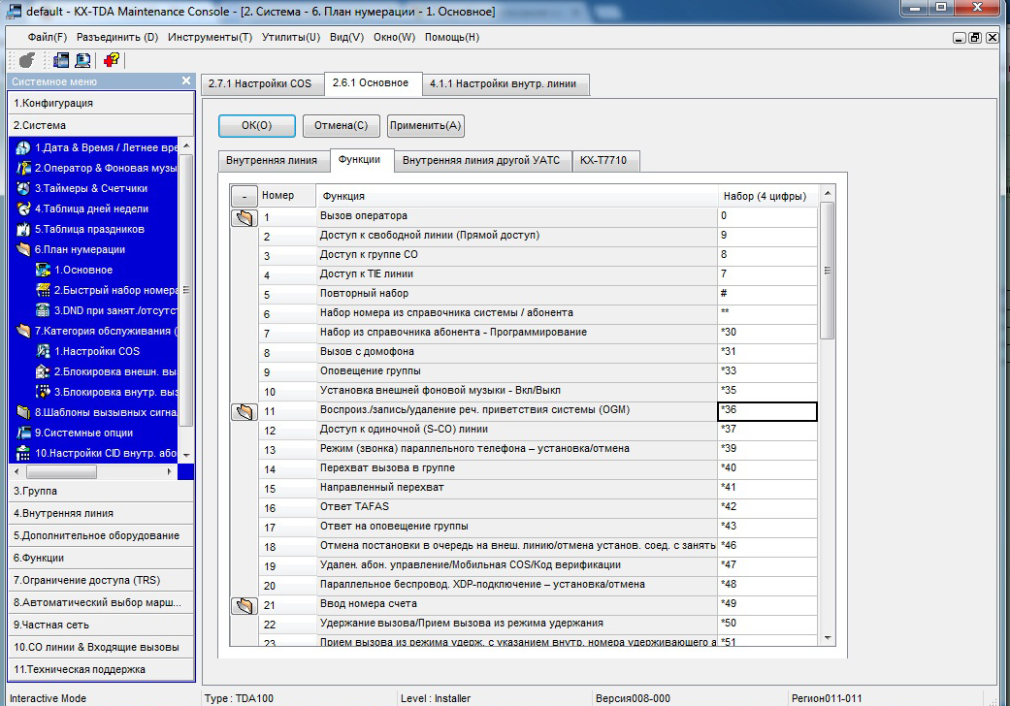This screenshot has height=706, width=1010.
Task: Open internal call blocking icon
Action: coord(43,392)
